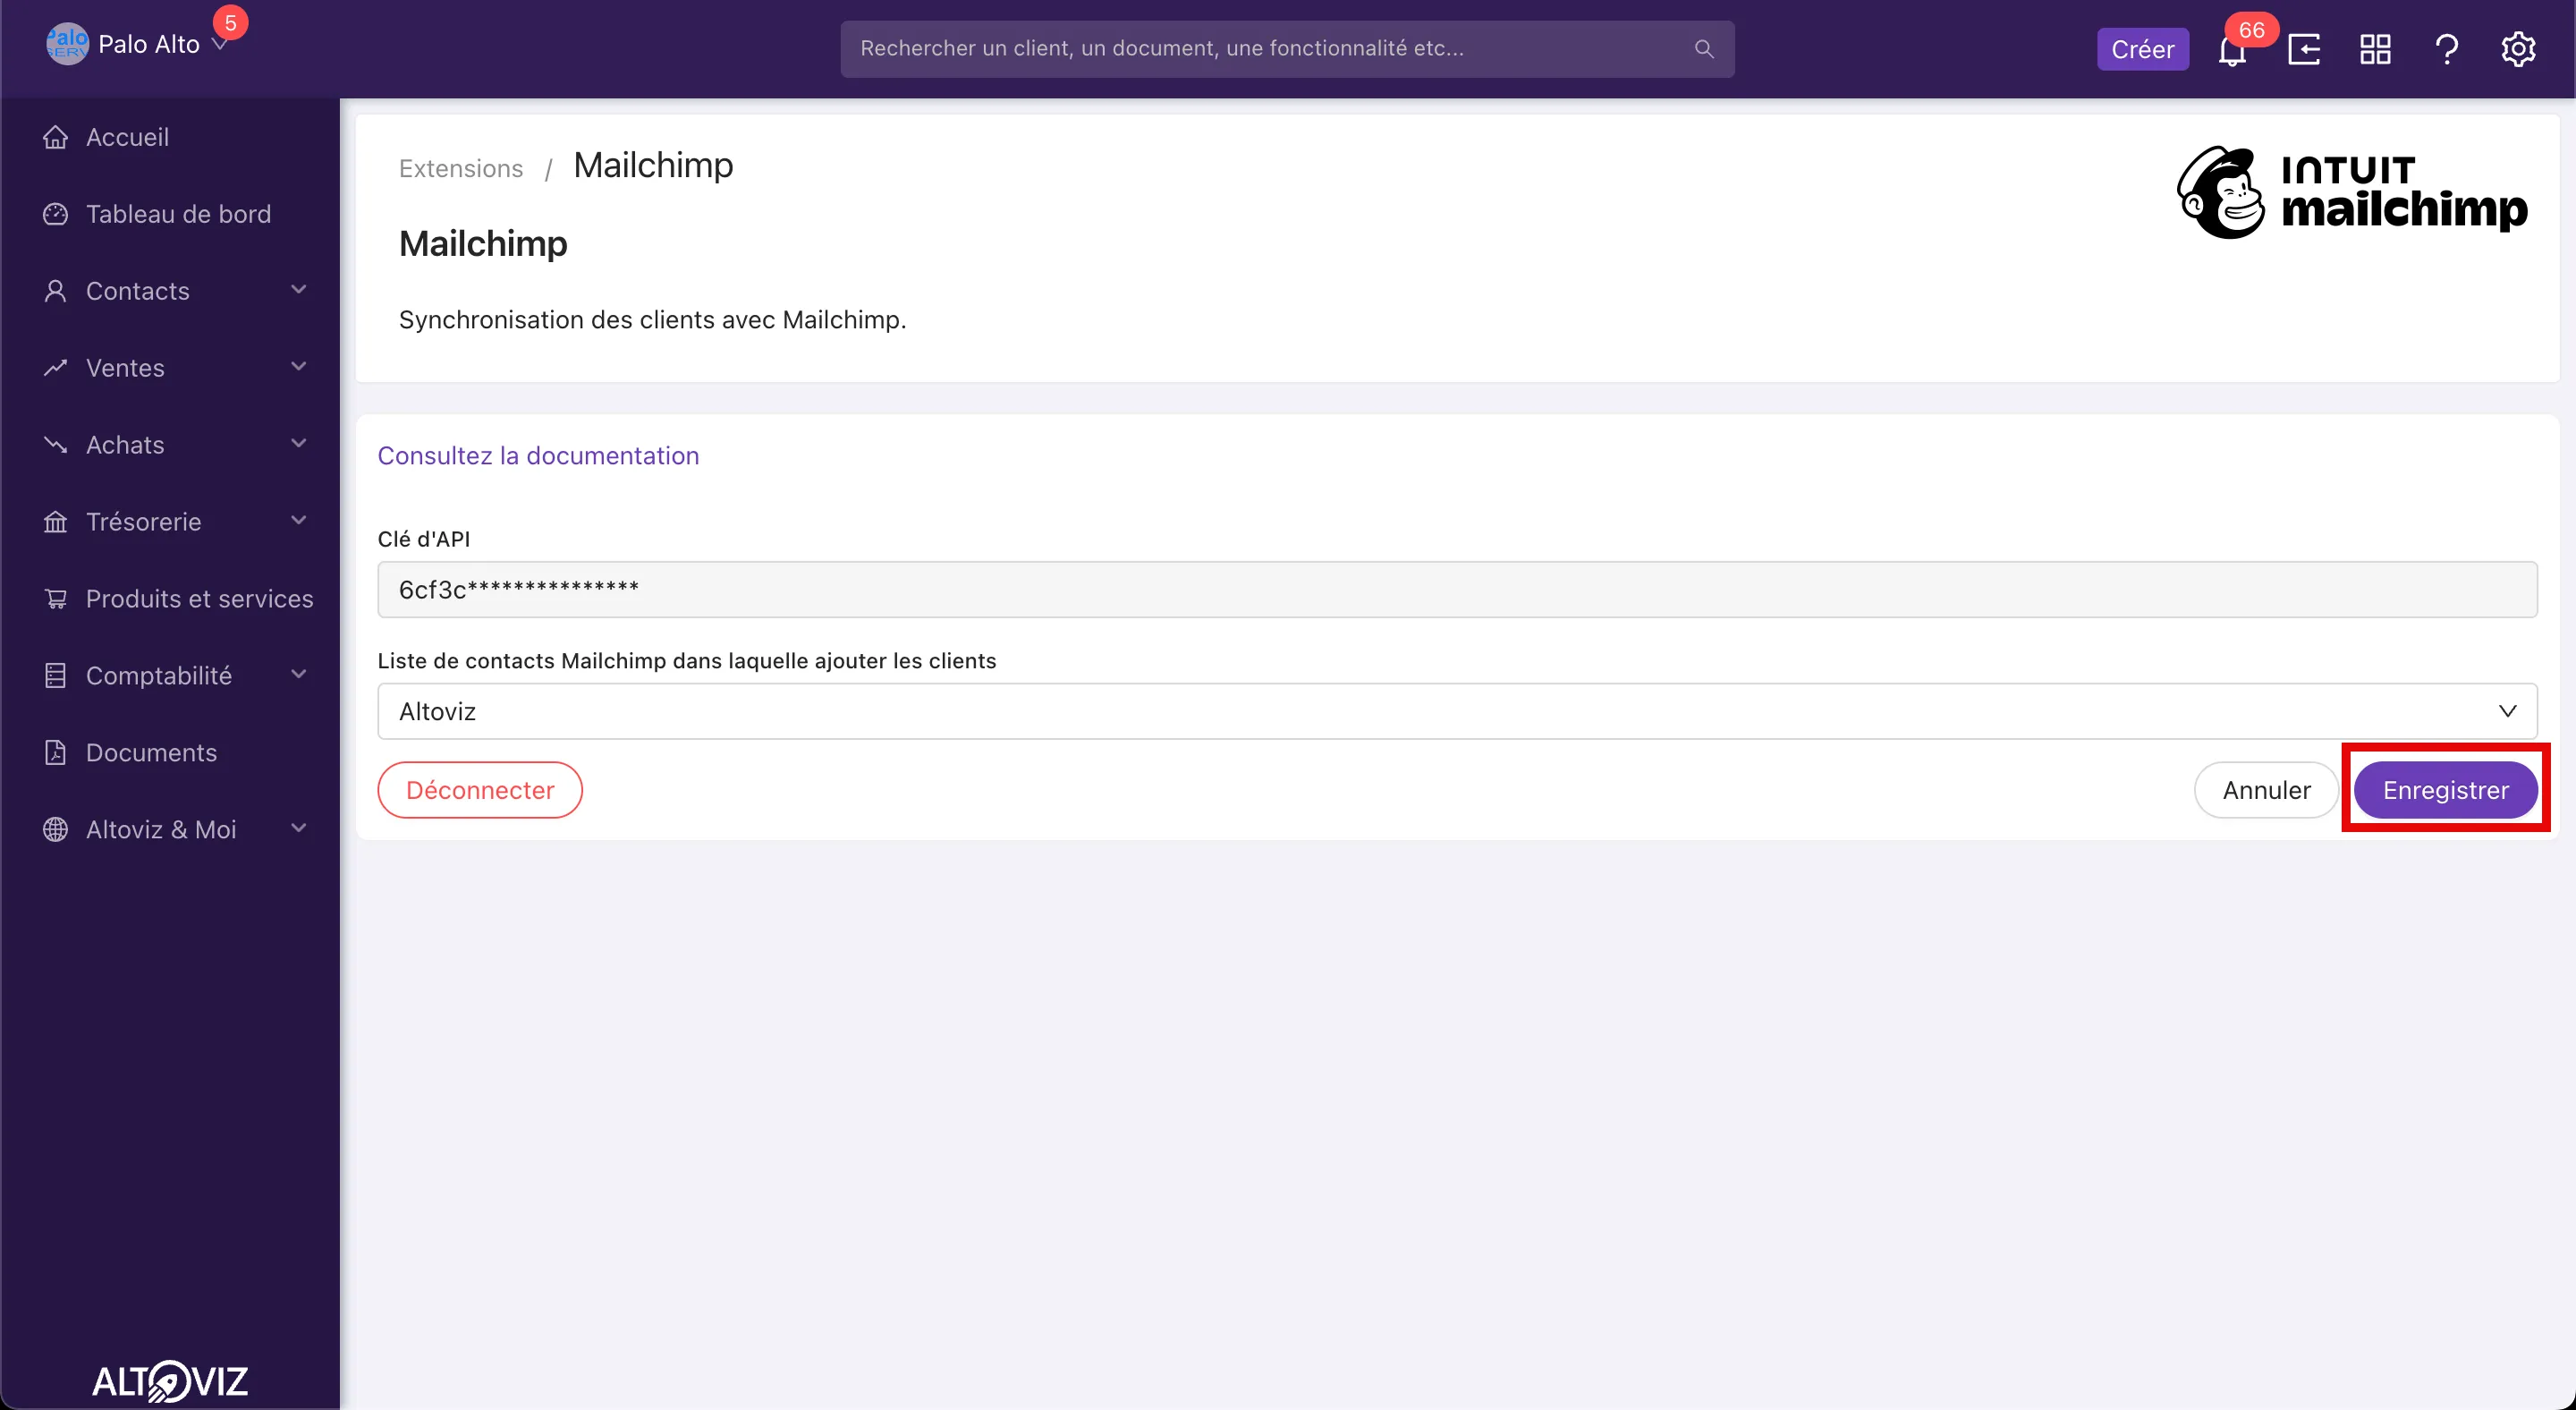Click the Comptabilité ledger icon
The width and height of the screenshot is (2576, 1410).
pyautogui.click(x=56, y=676)
